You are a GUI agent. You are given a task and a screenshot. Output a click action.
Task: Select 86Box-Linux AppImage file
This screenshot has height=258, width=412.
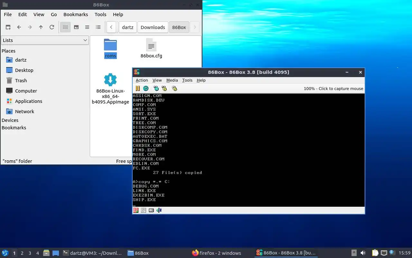click(110, 89)
